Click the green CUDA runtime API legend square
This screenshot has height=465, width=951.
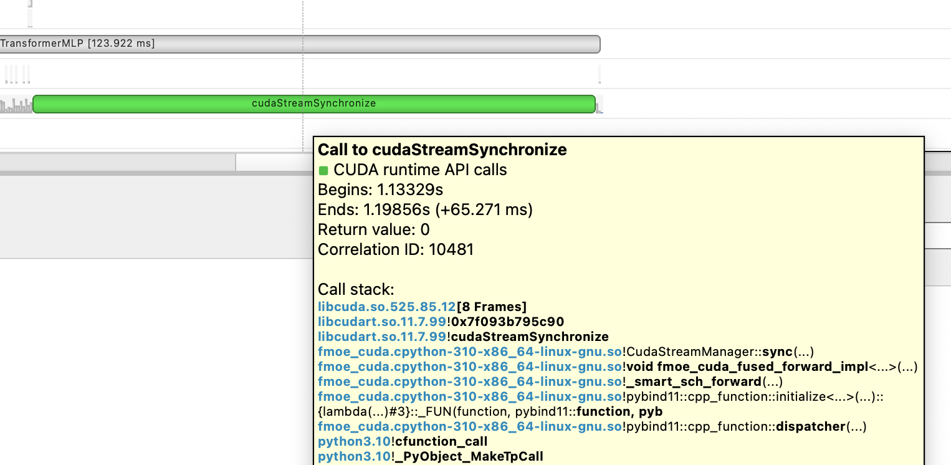point(323,170)
